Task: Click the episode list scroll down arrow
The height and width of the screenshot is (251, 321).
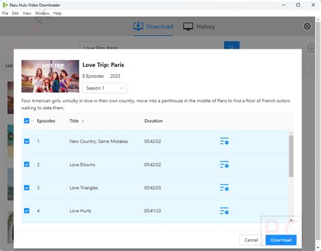Action: click(x=291, y=221)
